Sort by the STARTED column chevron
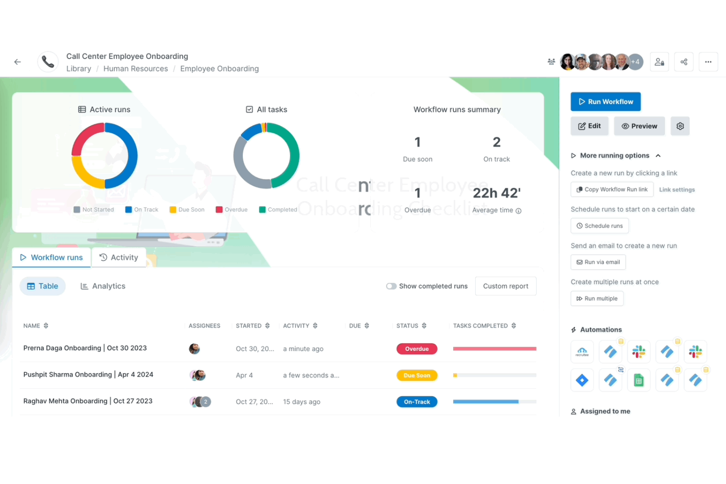 click(267, 325)
